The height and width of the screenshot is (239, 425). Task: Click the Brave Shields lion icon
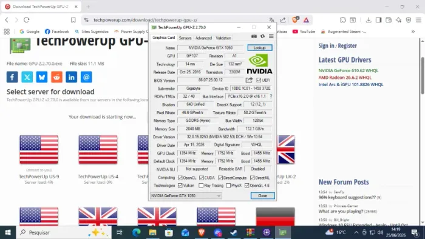pos(295,20)
